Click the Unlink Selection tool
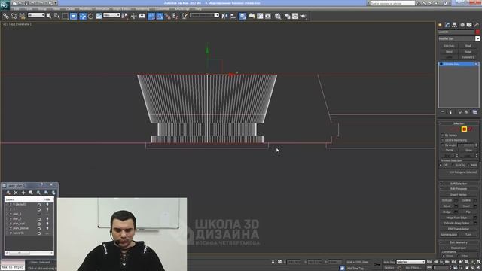This screenshot has height=271, width=482. (x=14, y=16)
